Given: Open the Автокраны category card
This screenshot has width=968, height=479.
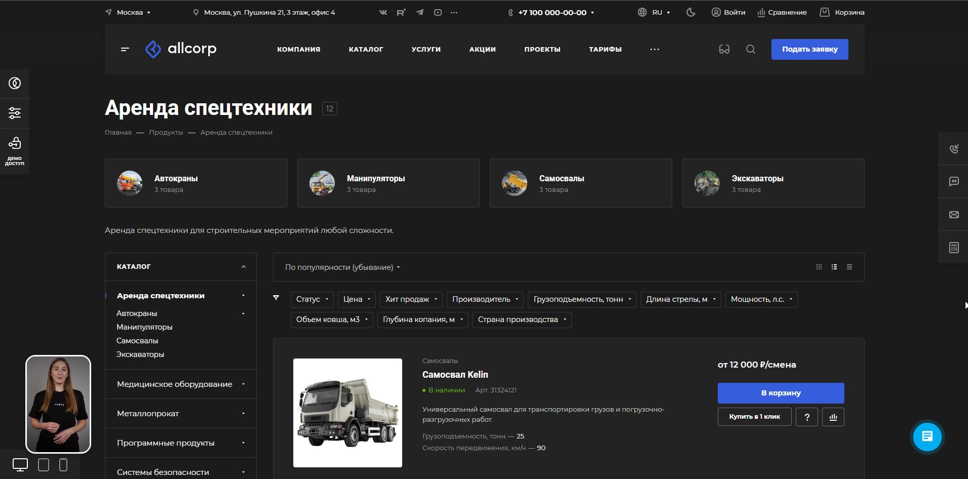Looking at the screenshot, I should 196,183.
